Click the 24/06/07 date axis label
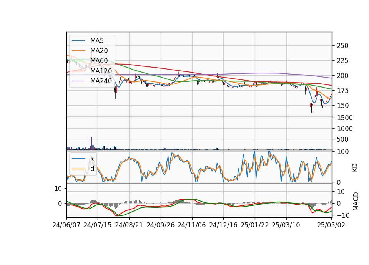This screenshot has height=265, width=369. [x=66, y=225]
